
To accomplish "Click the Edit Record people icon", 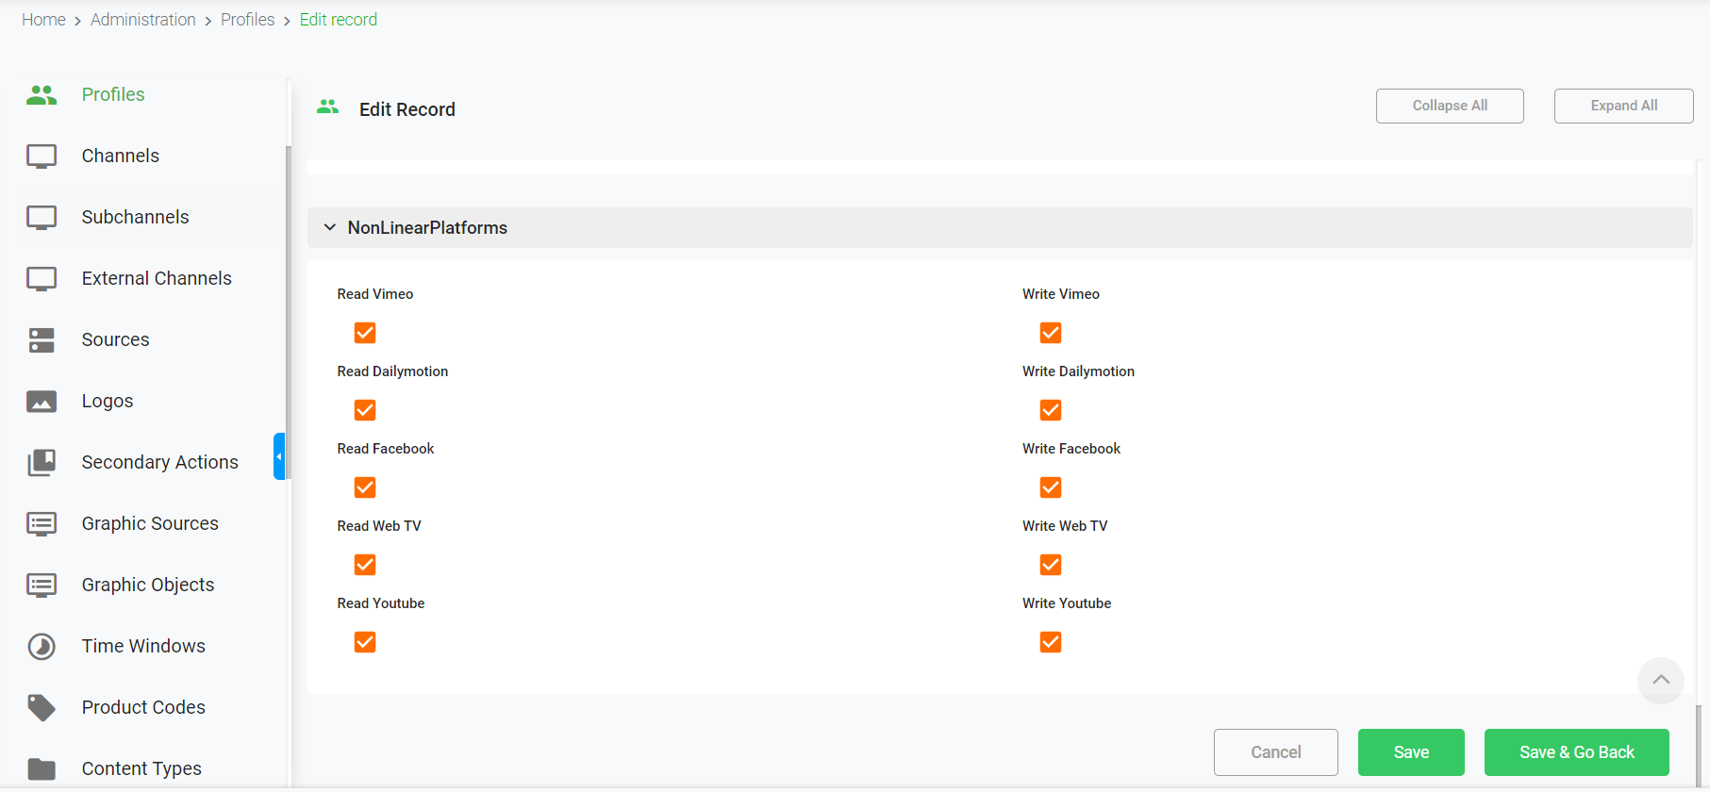I will point(327,107).
